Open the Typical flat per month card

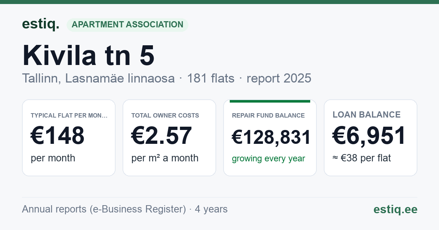tap(69, 138)
